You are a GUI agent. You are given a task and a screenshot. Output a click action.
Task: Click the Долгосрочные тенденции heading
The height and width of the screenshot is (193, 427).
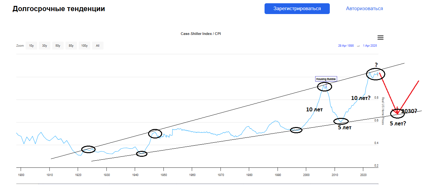click(59, 9)
